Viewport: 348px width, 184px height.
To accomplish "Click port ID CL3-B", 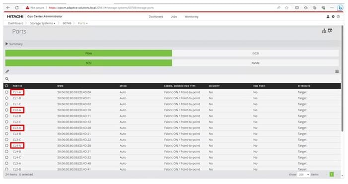I will (17, 134).
